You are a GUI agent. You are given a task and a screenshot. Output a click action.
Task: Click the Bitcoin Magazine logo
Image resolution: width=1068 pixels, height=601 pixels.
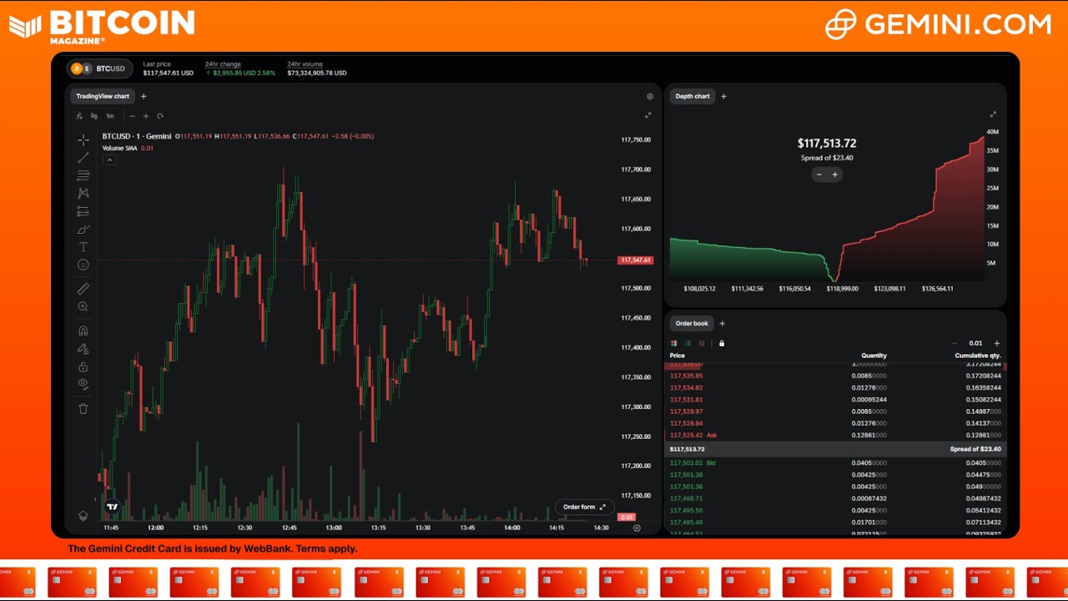click(x=102, y=26)
